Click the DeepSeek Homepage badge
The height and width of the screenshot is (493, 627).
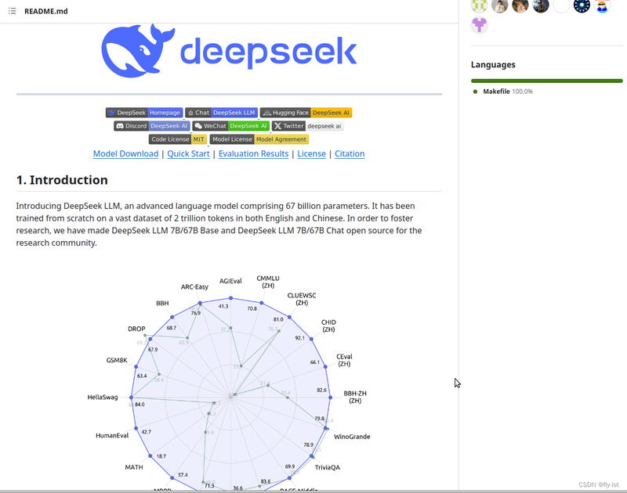144,113
